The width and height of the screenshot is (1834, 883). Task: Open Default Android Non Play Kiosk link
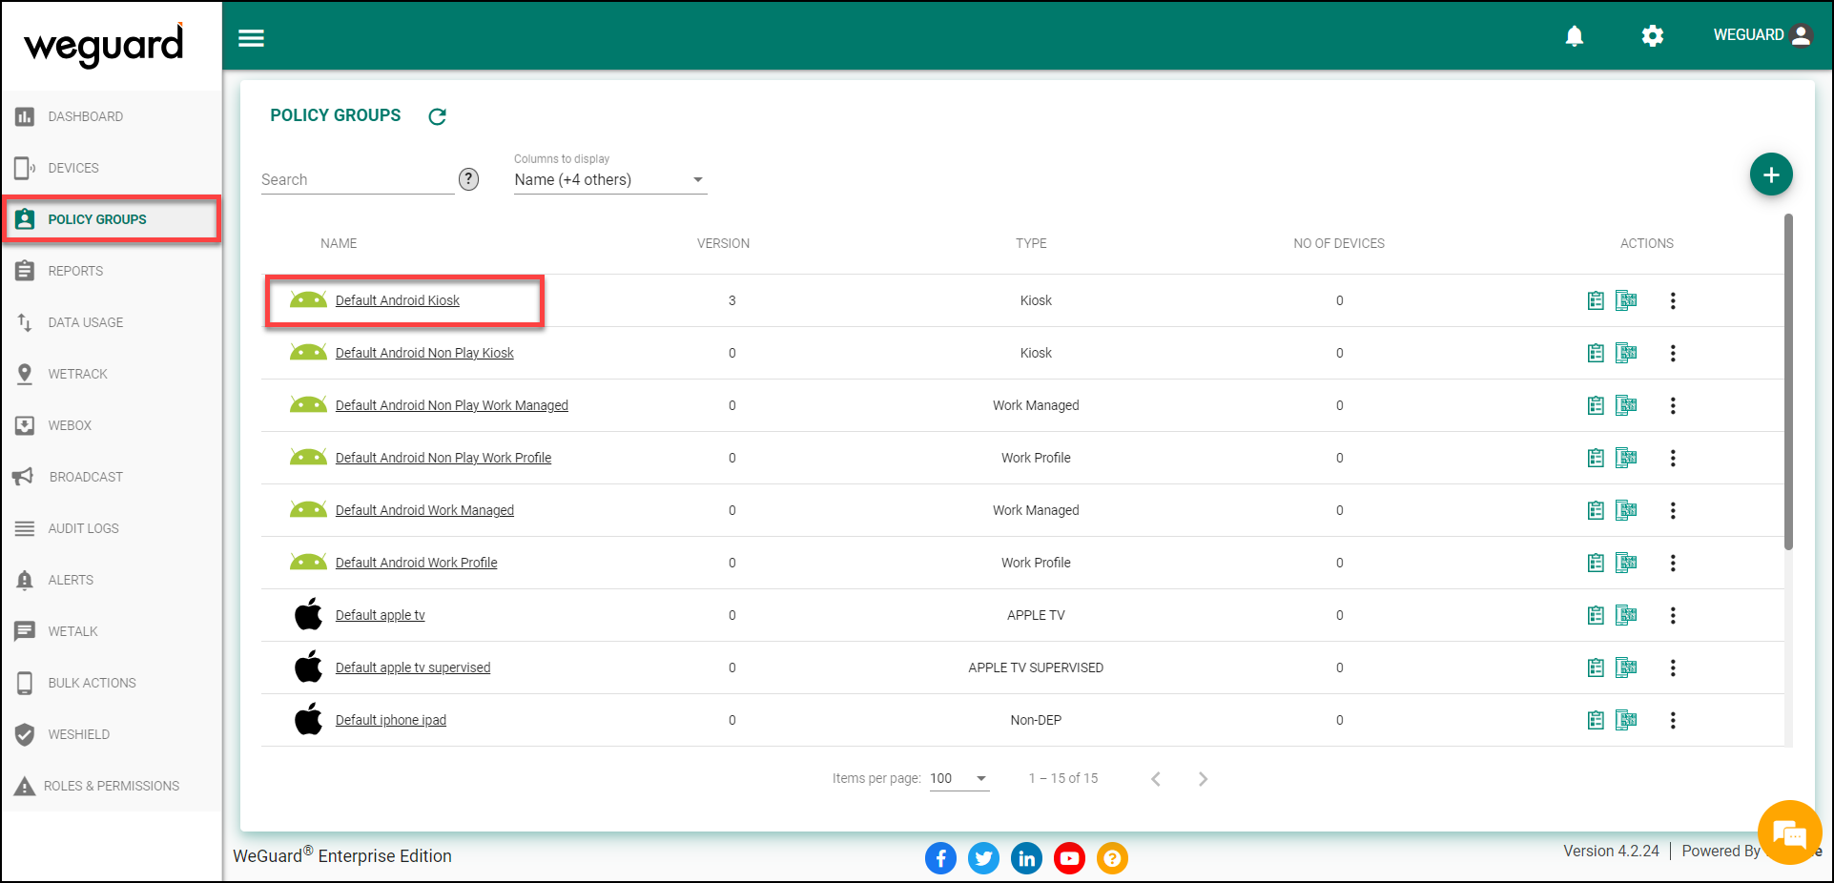point(424,353)
